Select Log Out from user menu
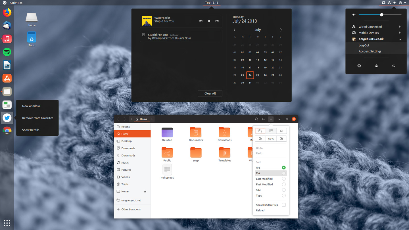The height and width of the screenshot is (230, 409). click(x=364, y=45)
